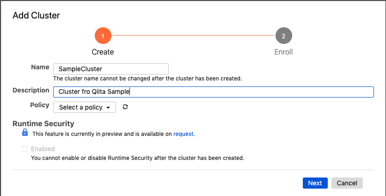Image resolution: width=386 pixels, height=196 pixels.
Task: Click the Policy field label
Action: click(x=40, y=105)
